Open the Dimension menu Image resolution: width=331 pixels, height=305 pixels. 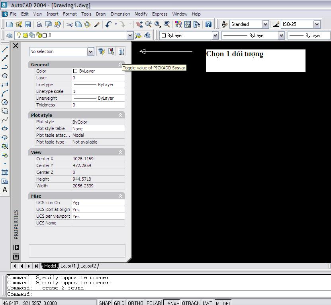coord(120,14)
